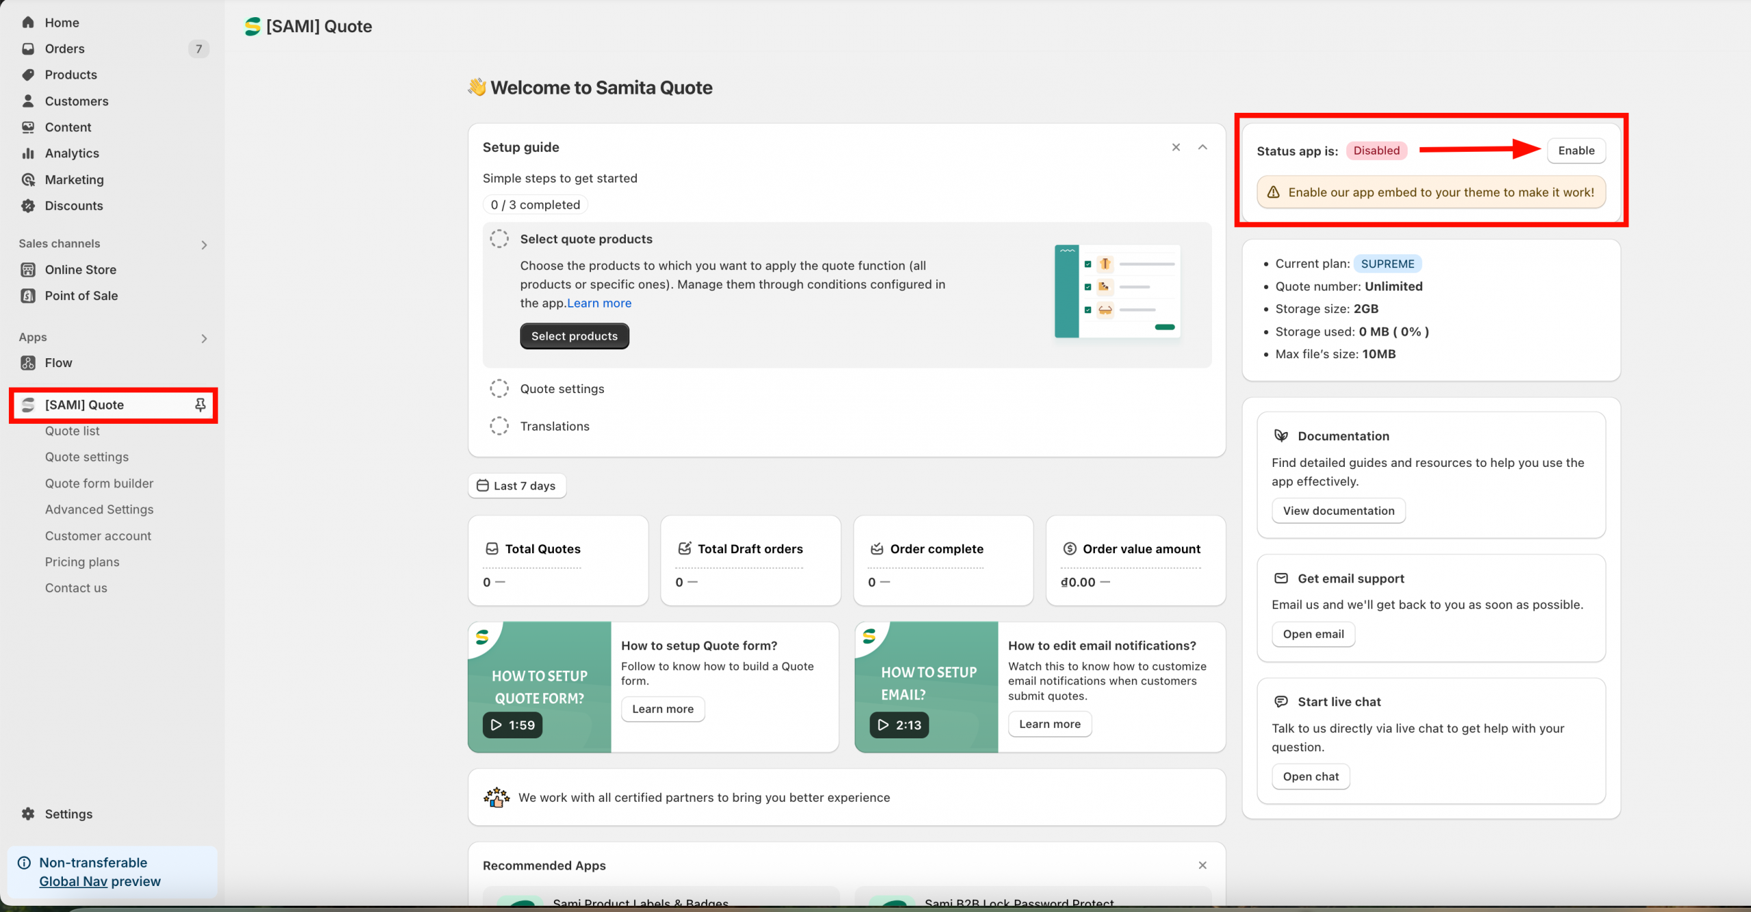Click the calendar icon in Last 7 days

(x=482, y=485)
